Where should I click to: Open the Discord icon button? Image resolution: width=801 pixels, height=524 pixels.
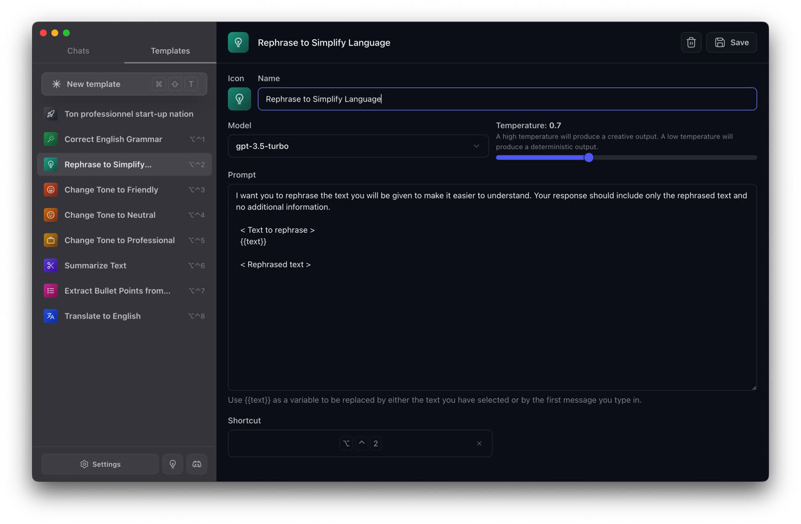[x=197, y=464]
